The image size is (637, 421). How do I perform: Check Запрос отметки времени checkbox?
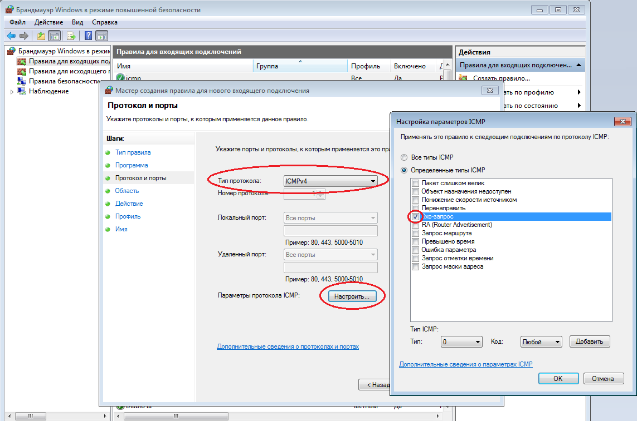click(x=415, y=259)
